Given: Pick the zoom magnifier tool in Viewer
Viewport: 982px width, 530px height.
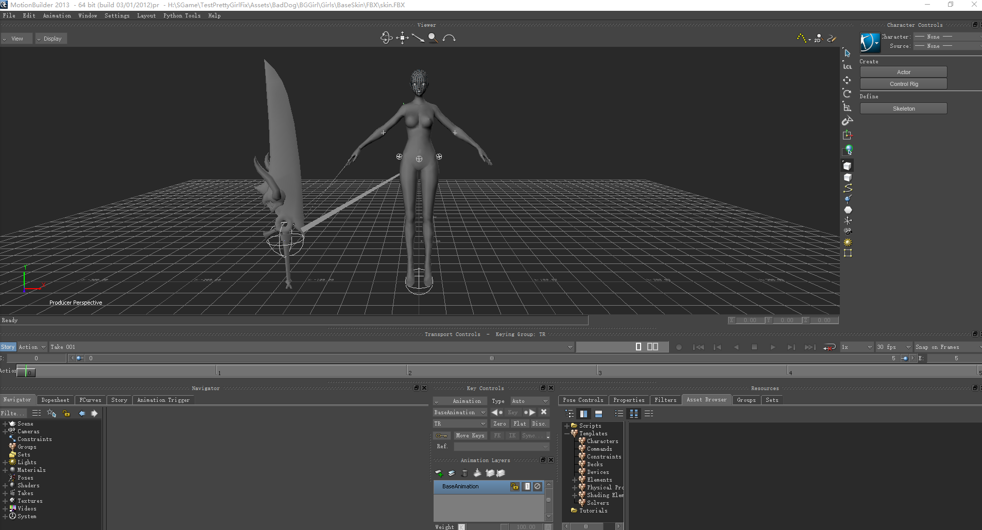Looking at the screenshot, I should (x=433, y=38).
